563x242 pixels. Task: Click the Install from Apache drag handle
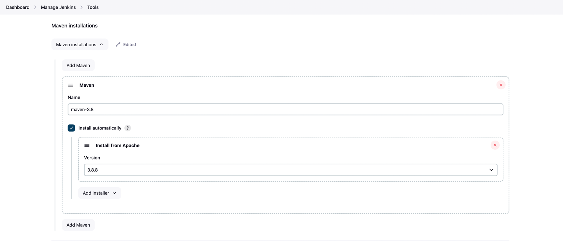(87, 145)
